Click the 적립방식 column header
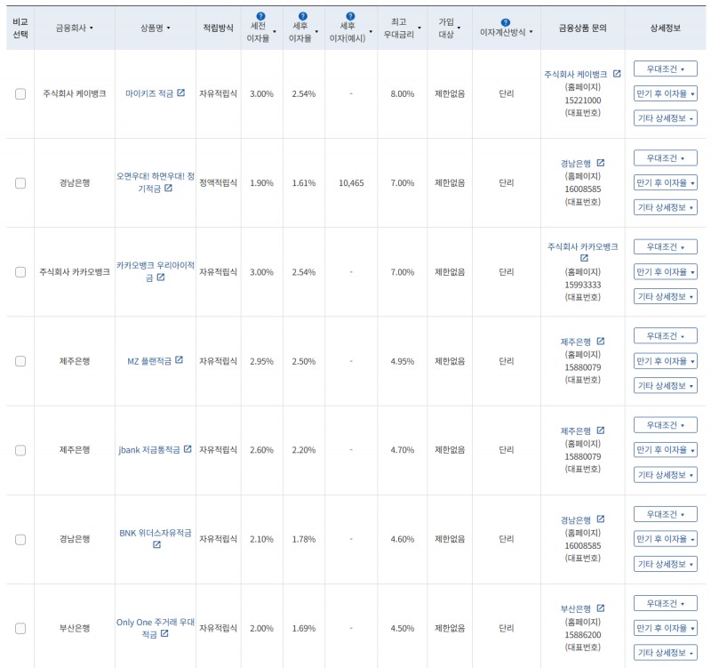Screen dimensions: 711x668 click(x=218, y=28)
